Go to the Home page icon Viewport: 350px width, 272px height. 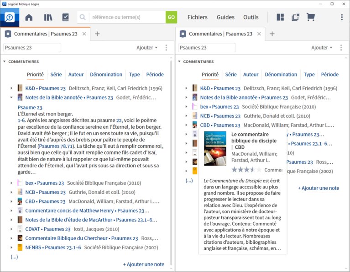[29, 17]
